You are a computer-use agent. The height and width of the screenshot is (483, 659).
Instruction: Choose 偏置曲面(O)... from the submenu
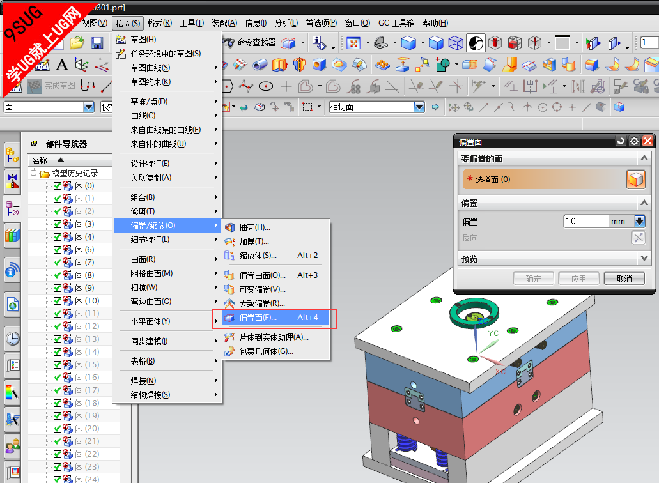(x=275, y=275)
